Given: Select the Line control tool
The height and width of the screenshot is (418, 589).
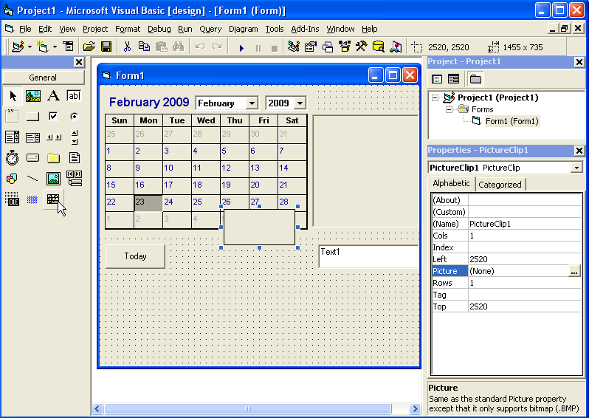Looking at the screenshot, I should (x=33, y=179).
